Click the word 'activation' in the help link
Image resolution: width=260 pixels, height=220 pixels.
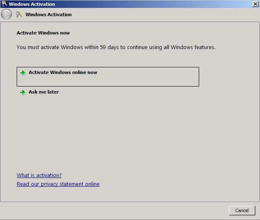(48, 176)
